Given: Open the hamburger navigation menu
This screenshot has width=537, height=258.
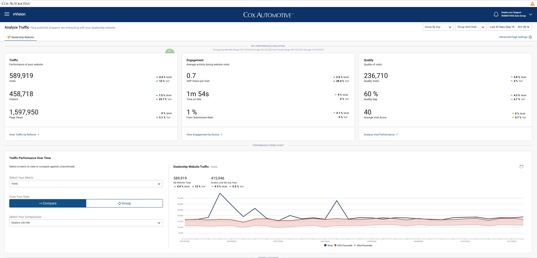Looking at the screenshot, I should click(x=7, y=14).
